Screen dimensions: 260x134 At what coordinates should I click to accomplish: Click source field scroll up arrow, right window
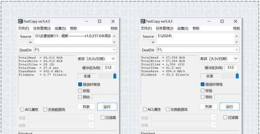pos(237,36)
